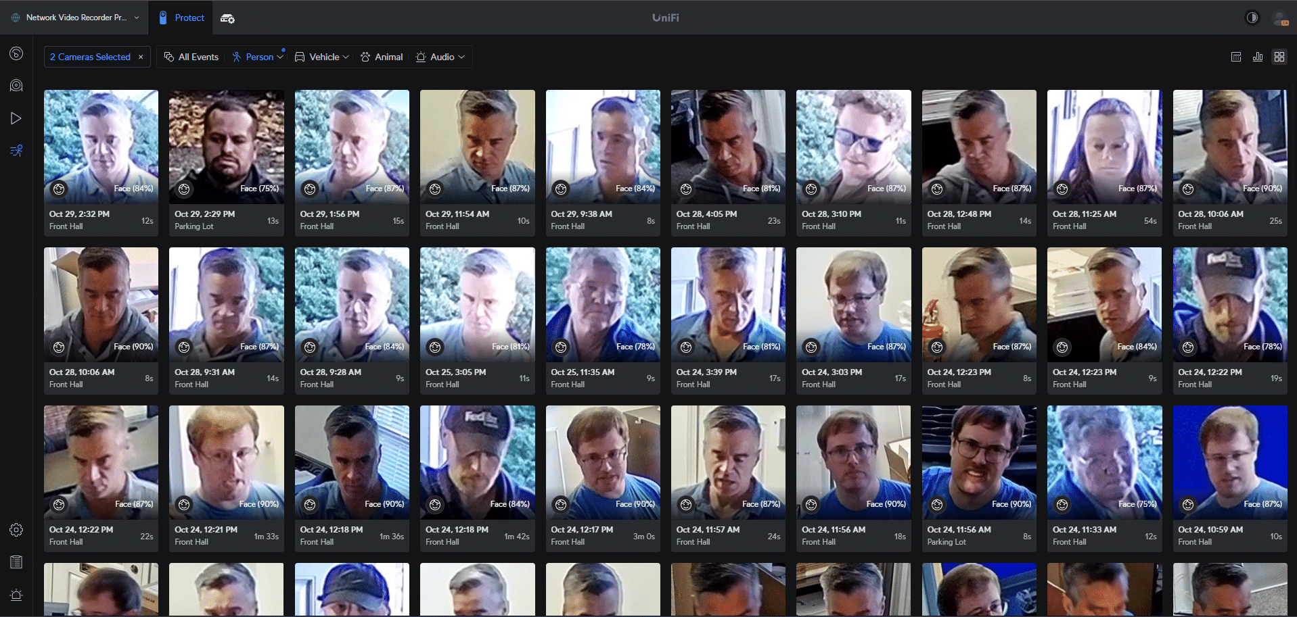Click face icon on Oct 29, 2:29 PM card
The image size is (1297, 617).
coord(184,189)
